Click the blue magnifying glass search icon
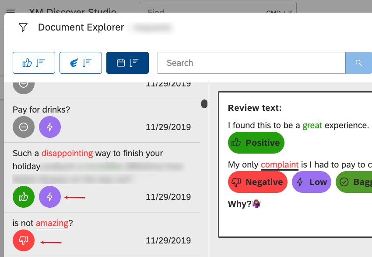The height and width of the screenshot is (257, 372). [x=358, y=62]
